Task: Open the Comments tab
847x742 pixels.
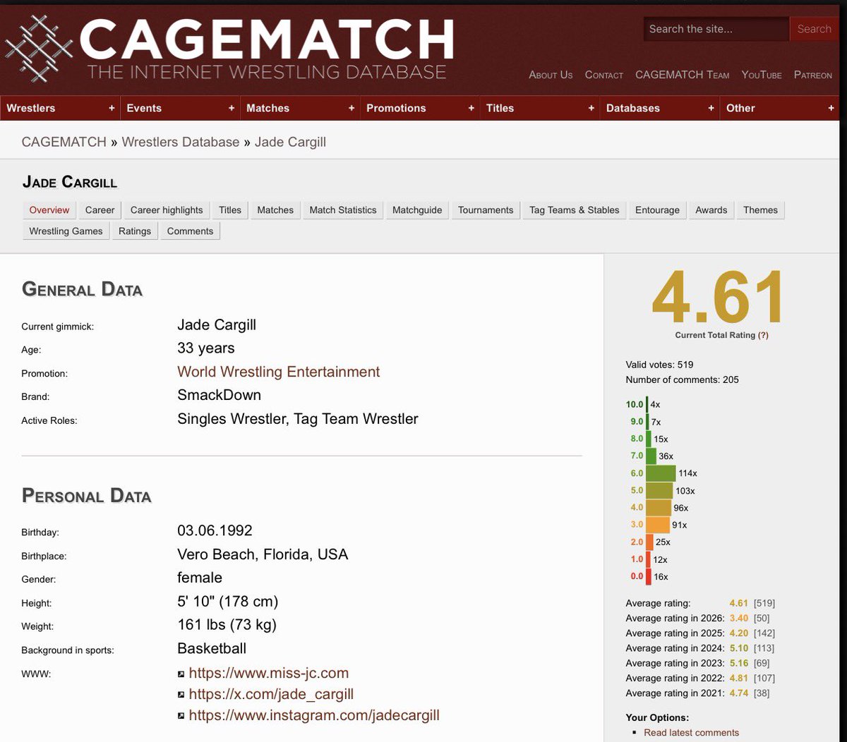Action: point(190,231)
